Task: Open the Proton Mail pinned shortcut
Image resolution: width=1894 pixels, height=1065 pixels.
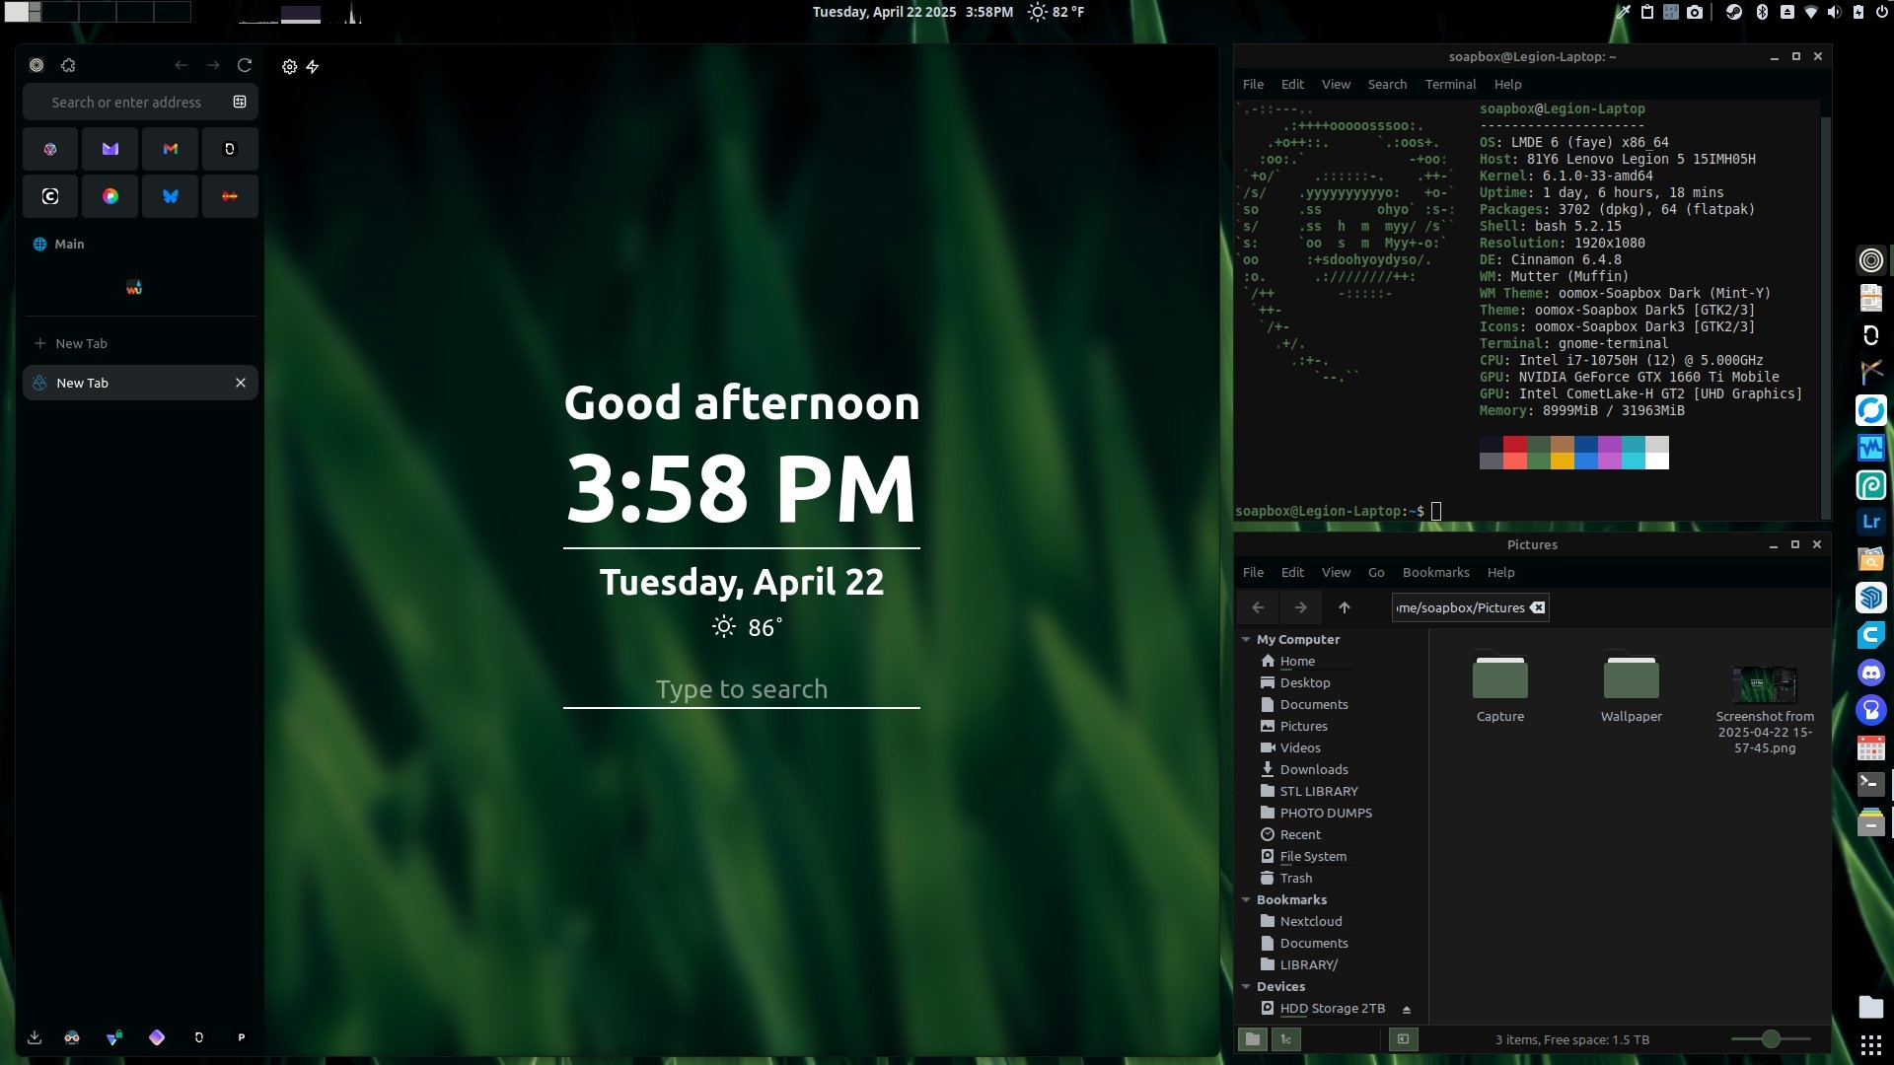Action: (110, 149)
